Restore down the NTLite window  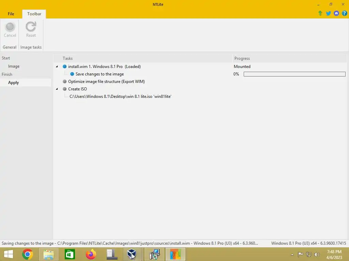pyautogui.click(x=331, y=4)
